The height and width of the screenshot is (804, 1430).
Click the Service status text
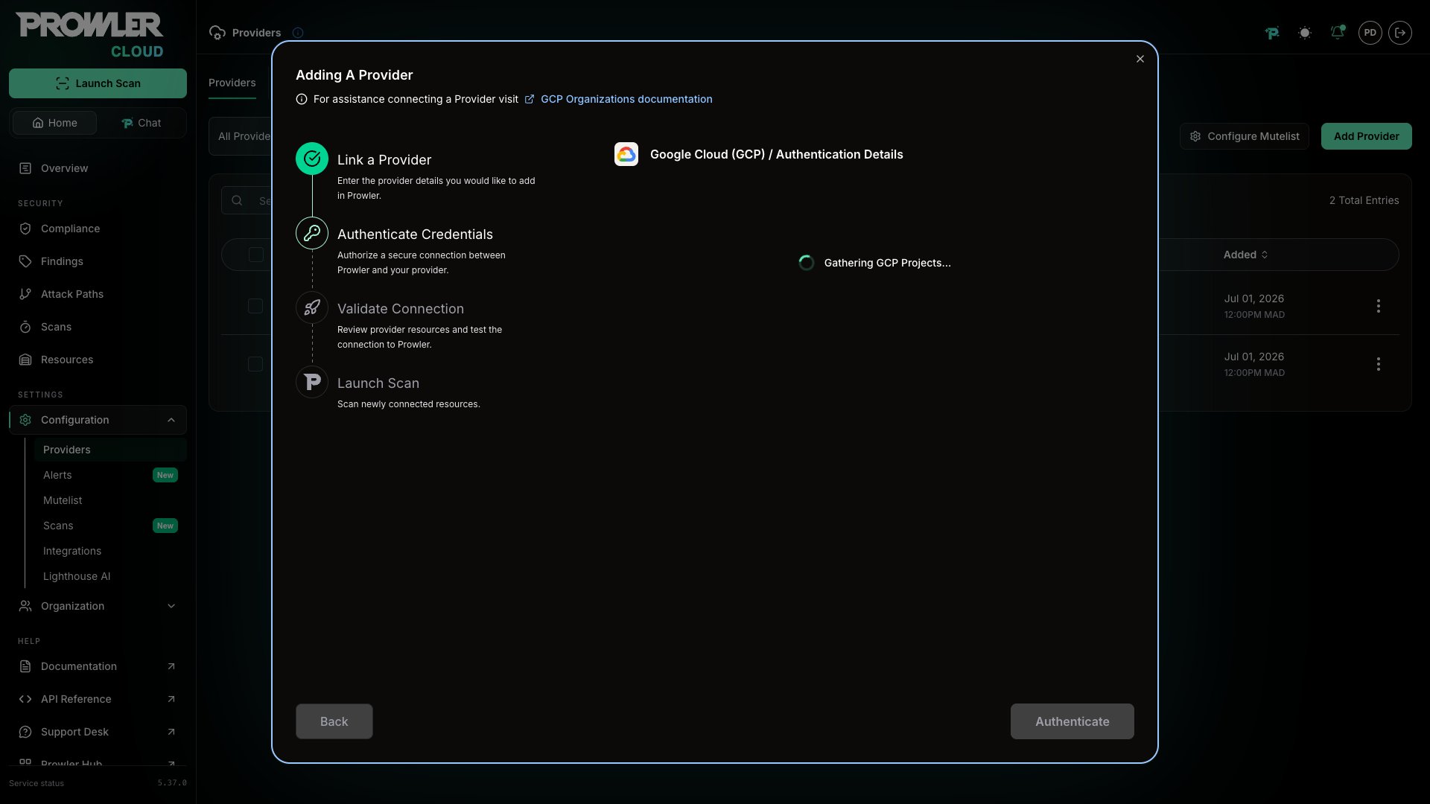pos(36,783)
